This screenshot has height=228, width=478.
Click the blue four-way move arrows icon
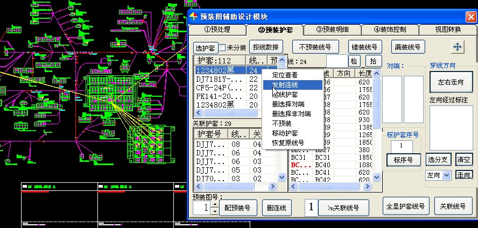[x=458, y=47]
